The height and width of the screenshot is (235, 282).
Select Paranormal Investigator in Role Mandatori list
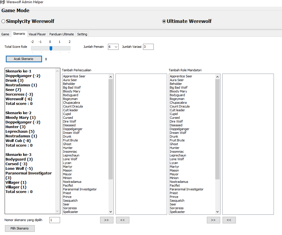[187, 189]
